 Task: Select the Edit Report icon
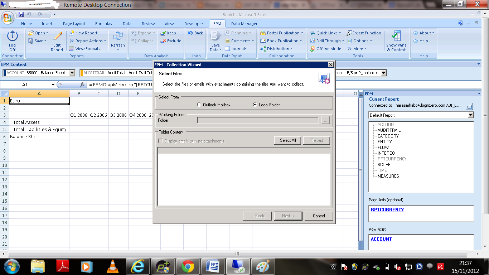pos(57,40)
